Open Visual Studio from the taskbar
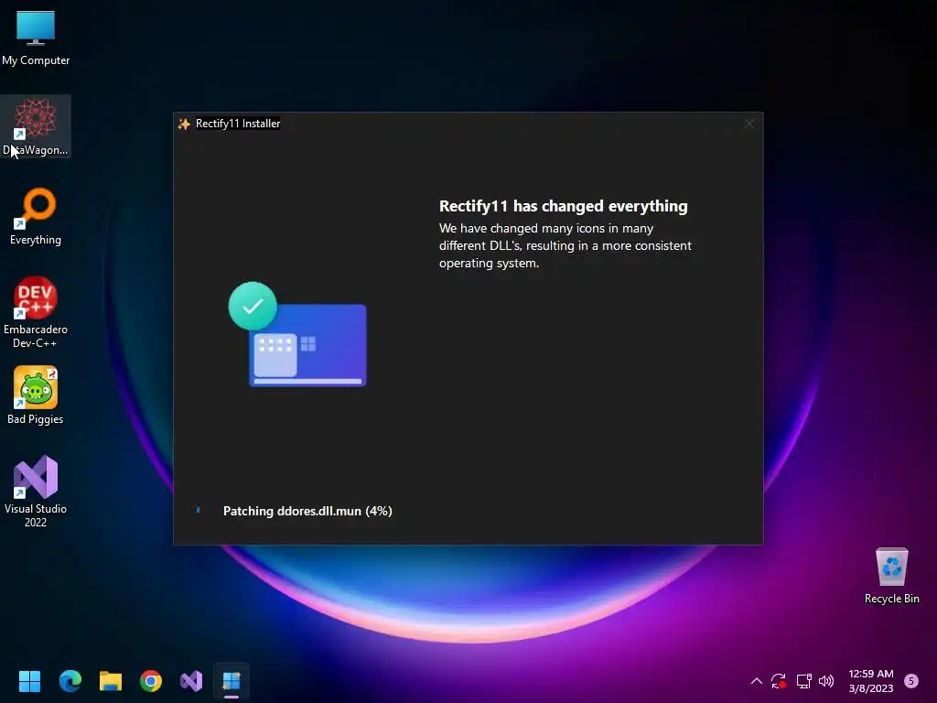This screenshot has width=937, height=703. point(191,681)
